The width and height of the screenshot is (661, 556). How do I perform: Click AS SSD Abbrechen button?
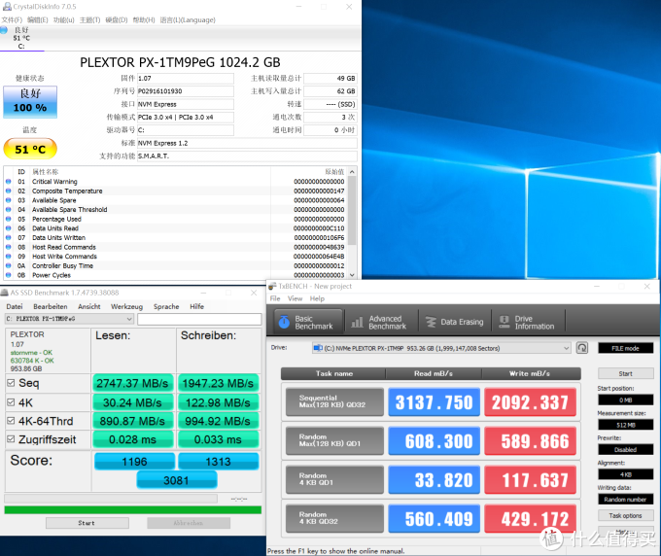coord(189,523)
